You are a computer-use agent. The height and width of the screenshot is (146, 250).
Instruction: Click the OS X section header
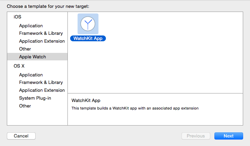(19, 66)
